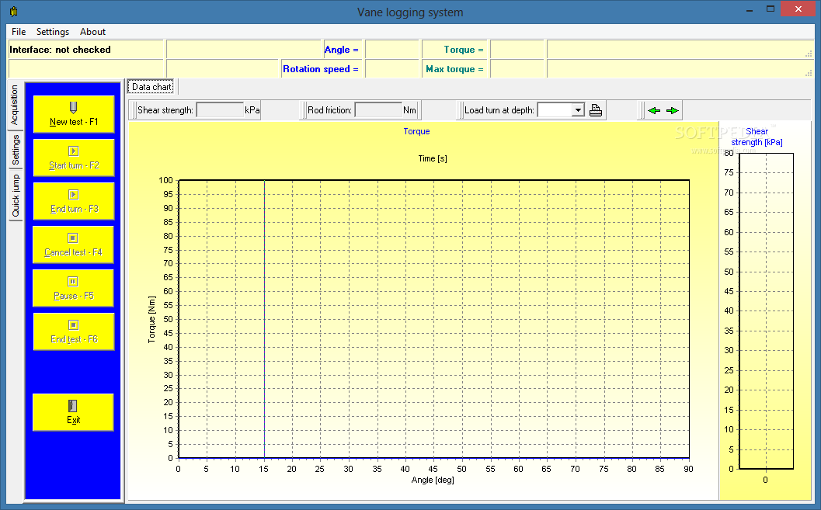The image size is (821, 510).
Task: Click the Rod friction input field
Action: [378, 110]
